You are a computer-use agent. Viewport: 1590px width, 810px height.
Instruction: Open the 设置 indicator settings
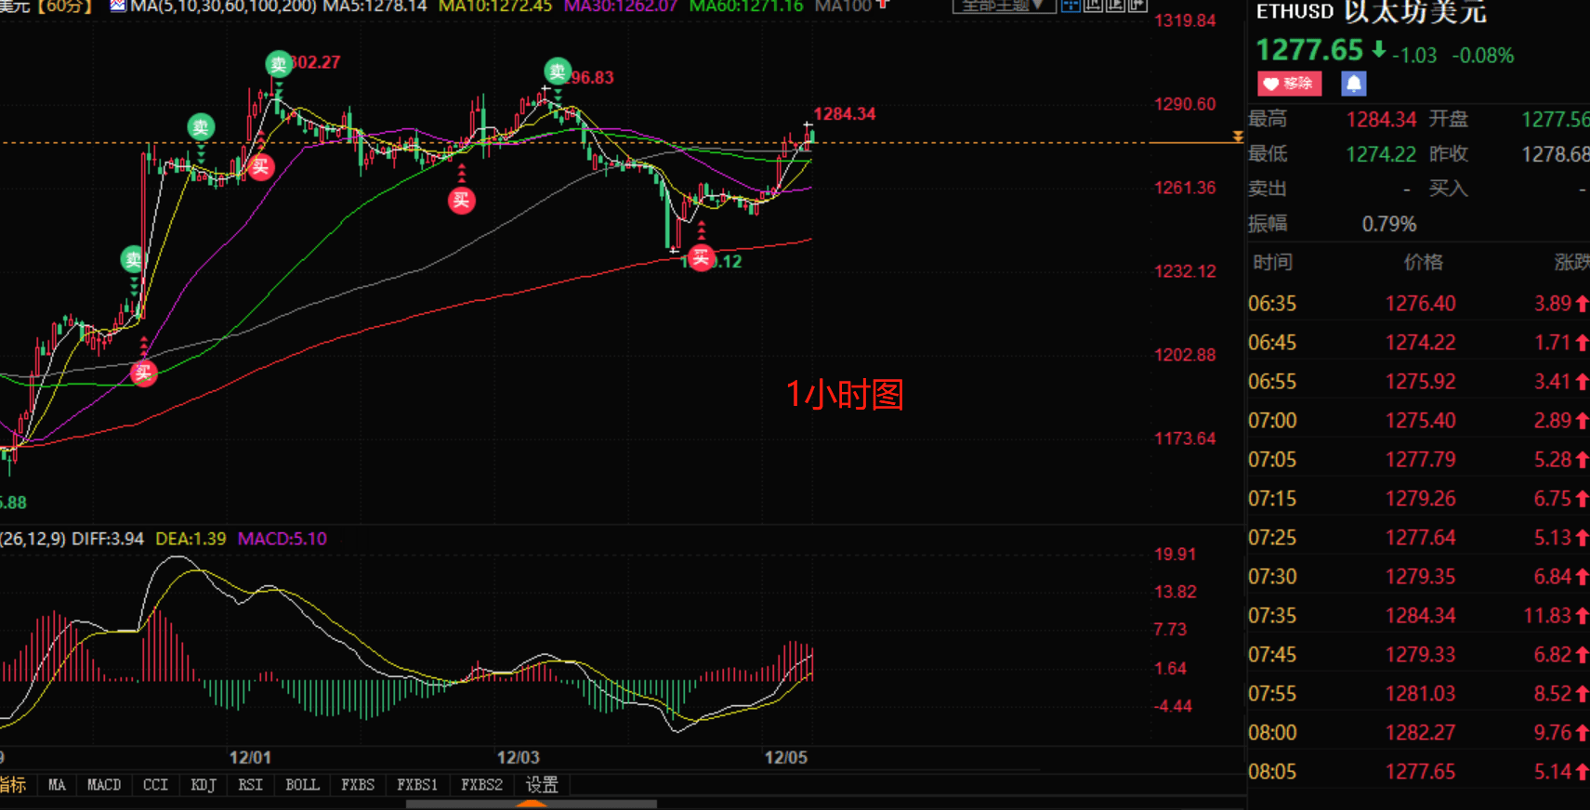(542, 785)
